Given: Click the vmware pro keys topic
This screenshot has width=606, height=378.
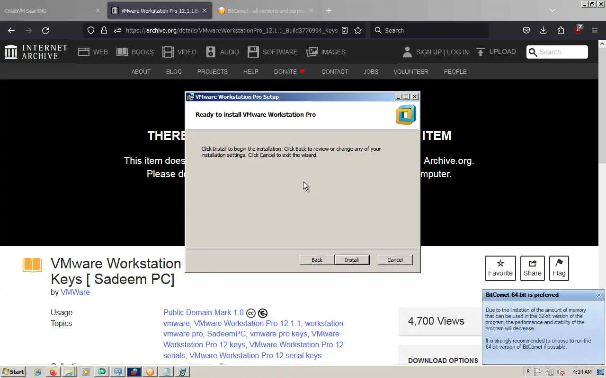Looking at the screenshot, I should coord(278,334).
